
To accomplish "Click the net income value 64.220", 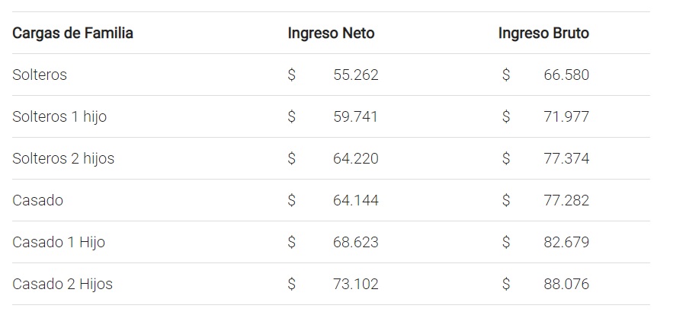I will pyautogui.click(x=355, y=159).
